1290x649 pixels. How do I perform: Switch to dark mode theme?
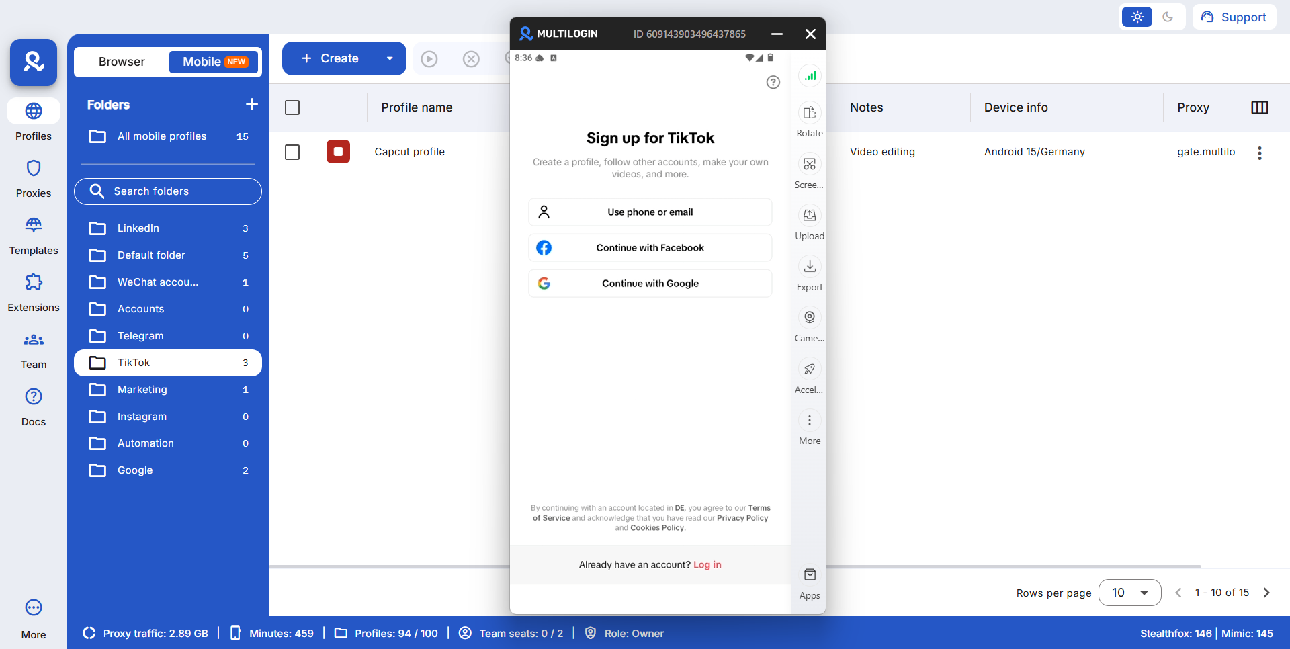click(x=1168, y=17)
